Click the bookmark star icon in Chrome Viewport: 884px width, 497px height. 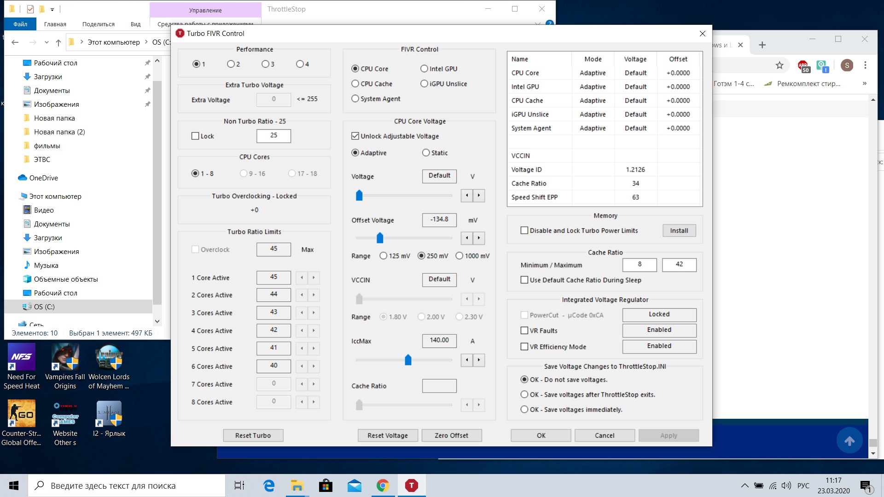point(779,65)
